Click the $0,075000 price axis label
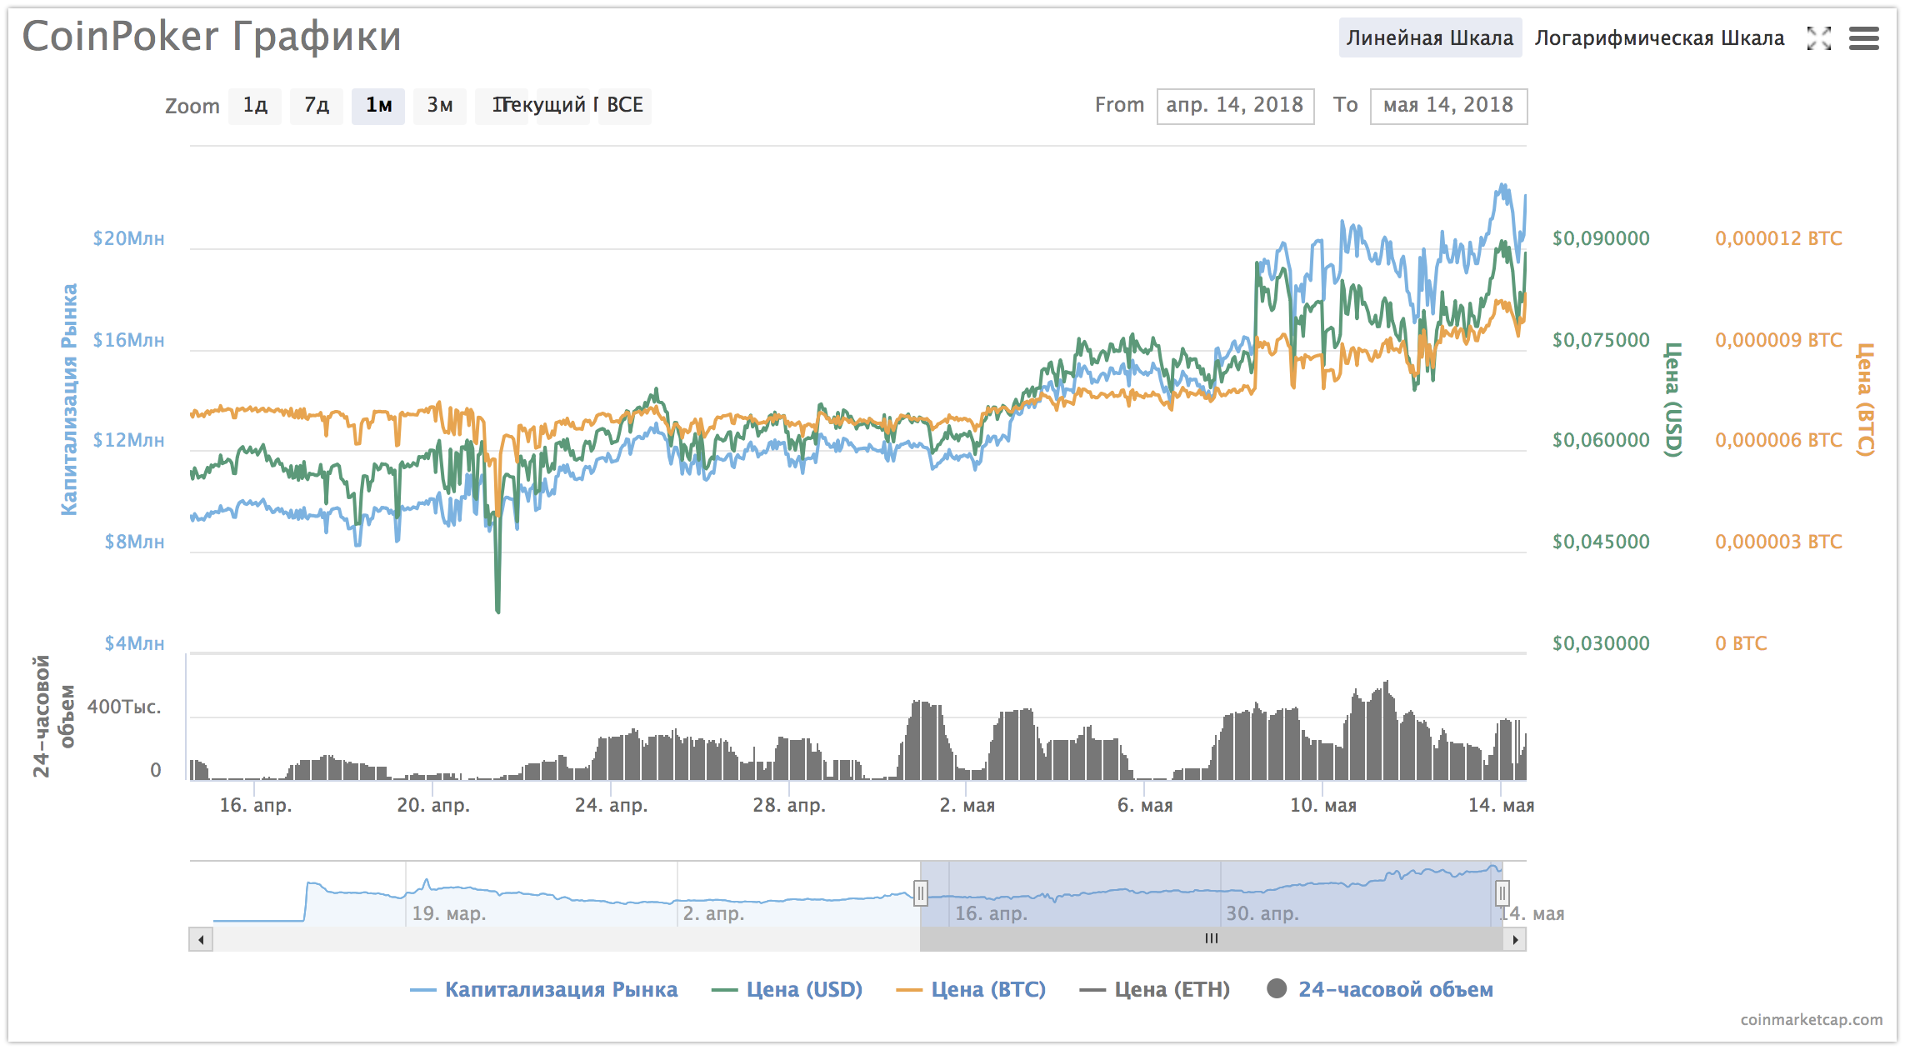Viewport: 1905px width, 1050px height. tap(1601, 340)
